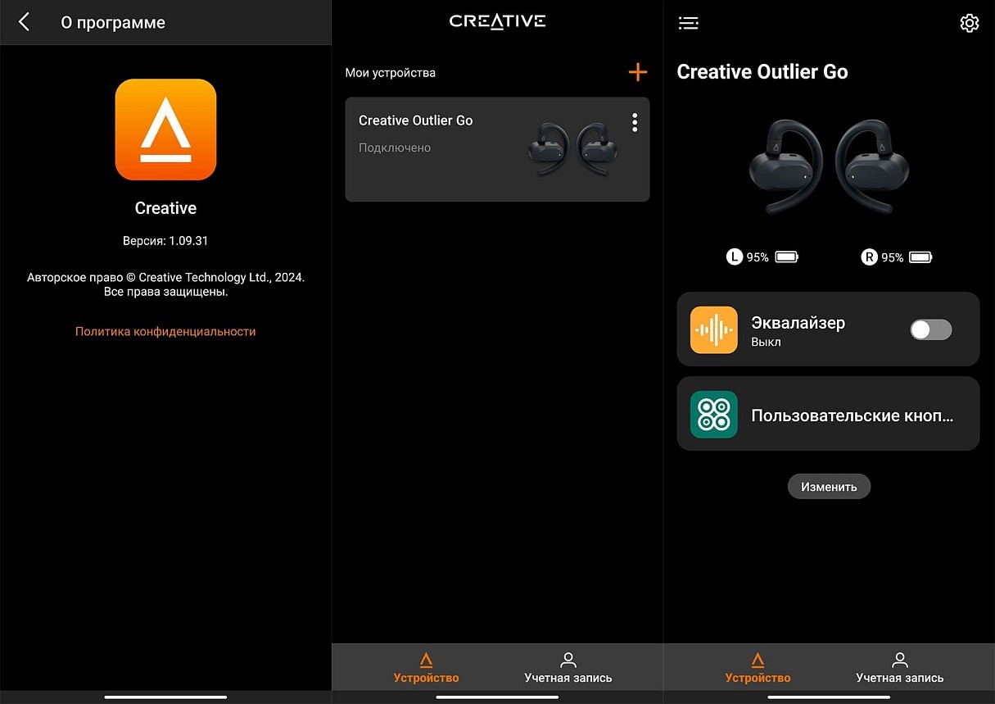Click the large Creative Outlier Go earbuds image

coord(829,166)
